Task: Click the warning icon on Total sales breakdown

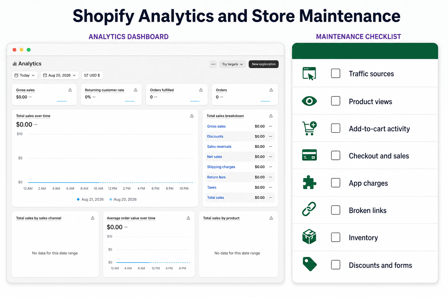Action: tap(271, 116)
